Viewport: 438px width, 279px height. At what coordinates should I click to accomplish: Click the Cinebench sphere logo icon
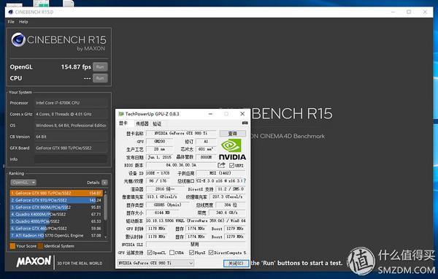18,39
